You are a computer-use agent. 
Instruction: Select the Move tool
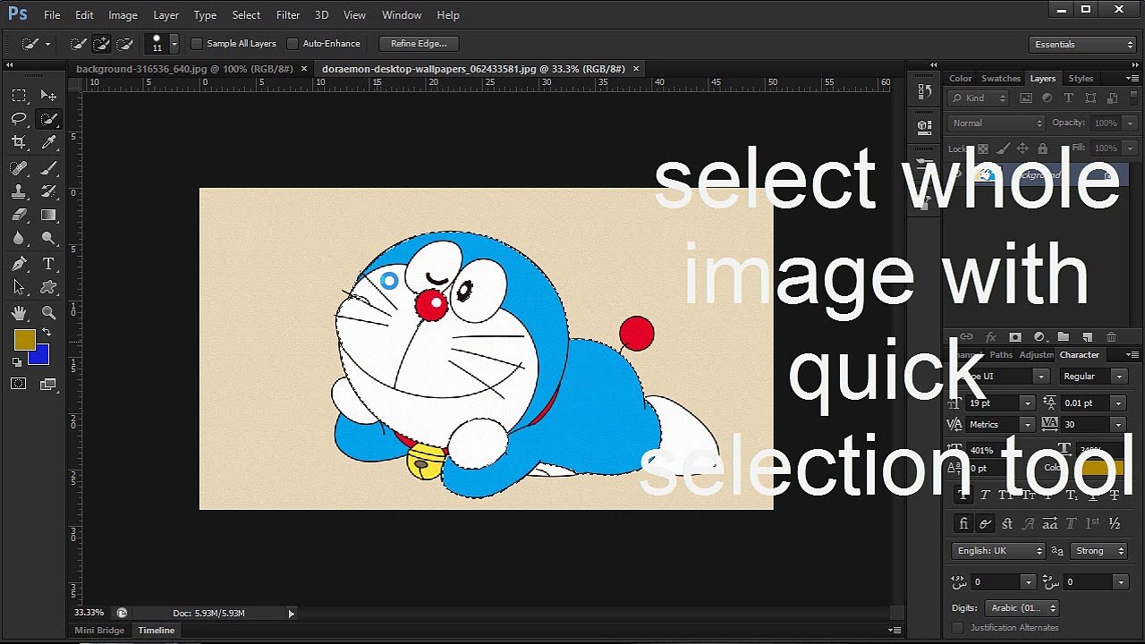point(48,95)
